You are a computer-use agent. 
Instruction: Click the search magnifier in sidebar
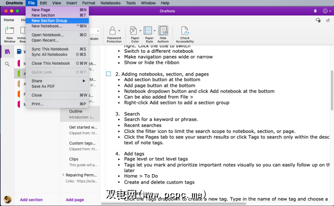tap(7, 64)
